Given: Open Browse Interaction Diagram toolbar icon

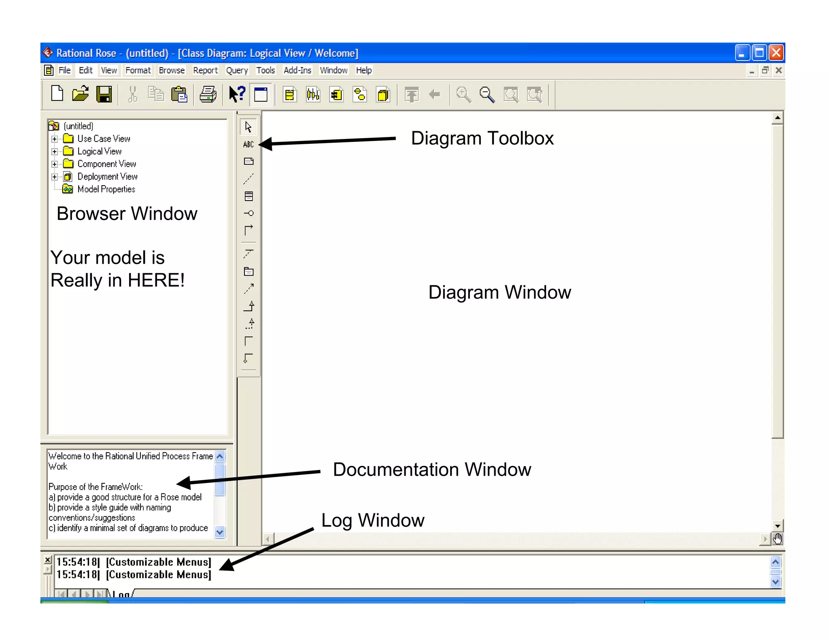Looking at the screenshot, I should point(313,94).
